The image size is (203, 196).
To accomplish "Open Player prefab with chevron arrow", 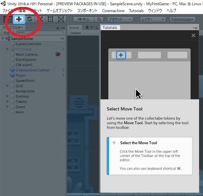I will click(x=63, y=75).
